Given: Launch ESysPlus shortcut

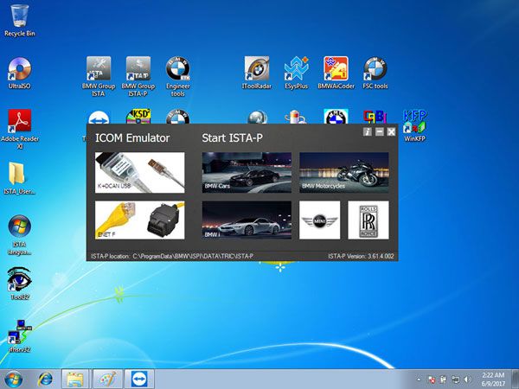Looking at the screenshot, I should point(296,73).
